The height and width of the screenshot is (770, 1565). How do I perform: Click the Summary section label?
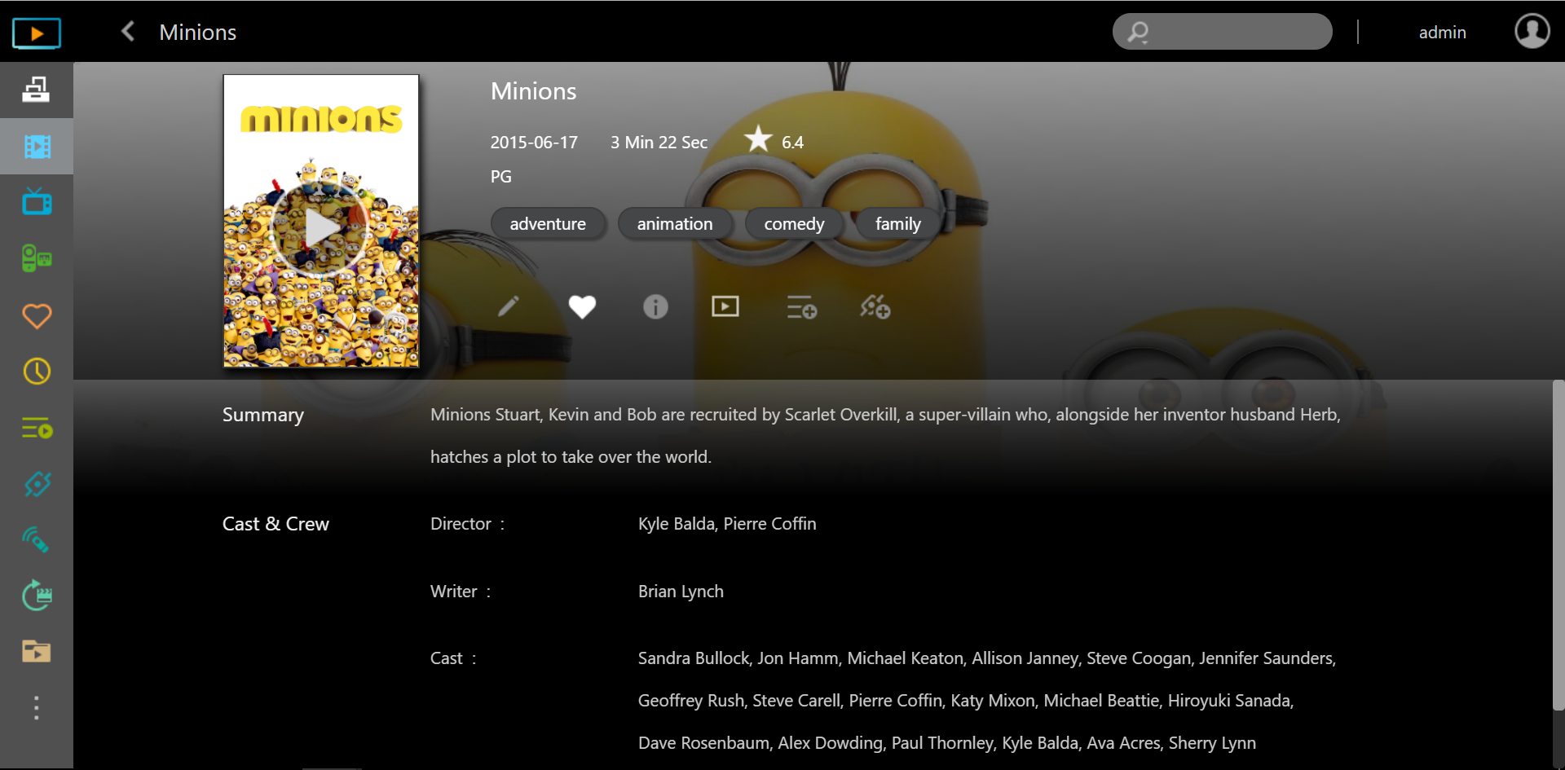pyautogui.click(x=262, y=415)
